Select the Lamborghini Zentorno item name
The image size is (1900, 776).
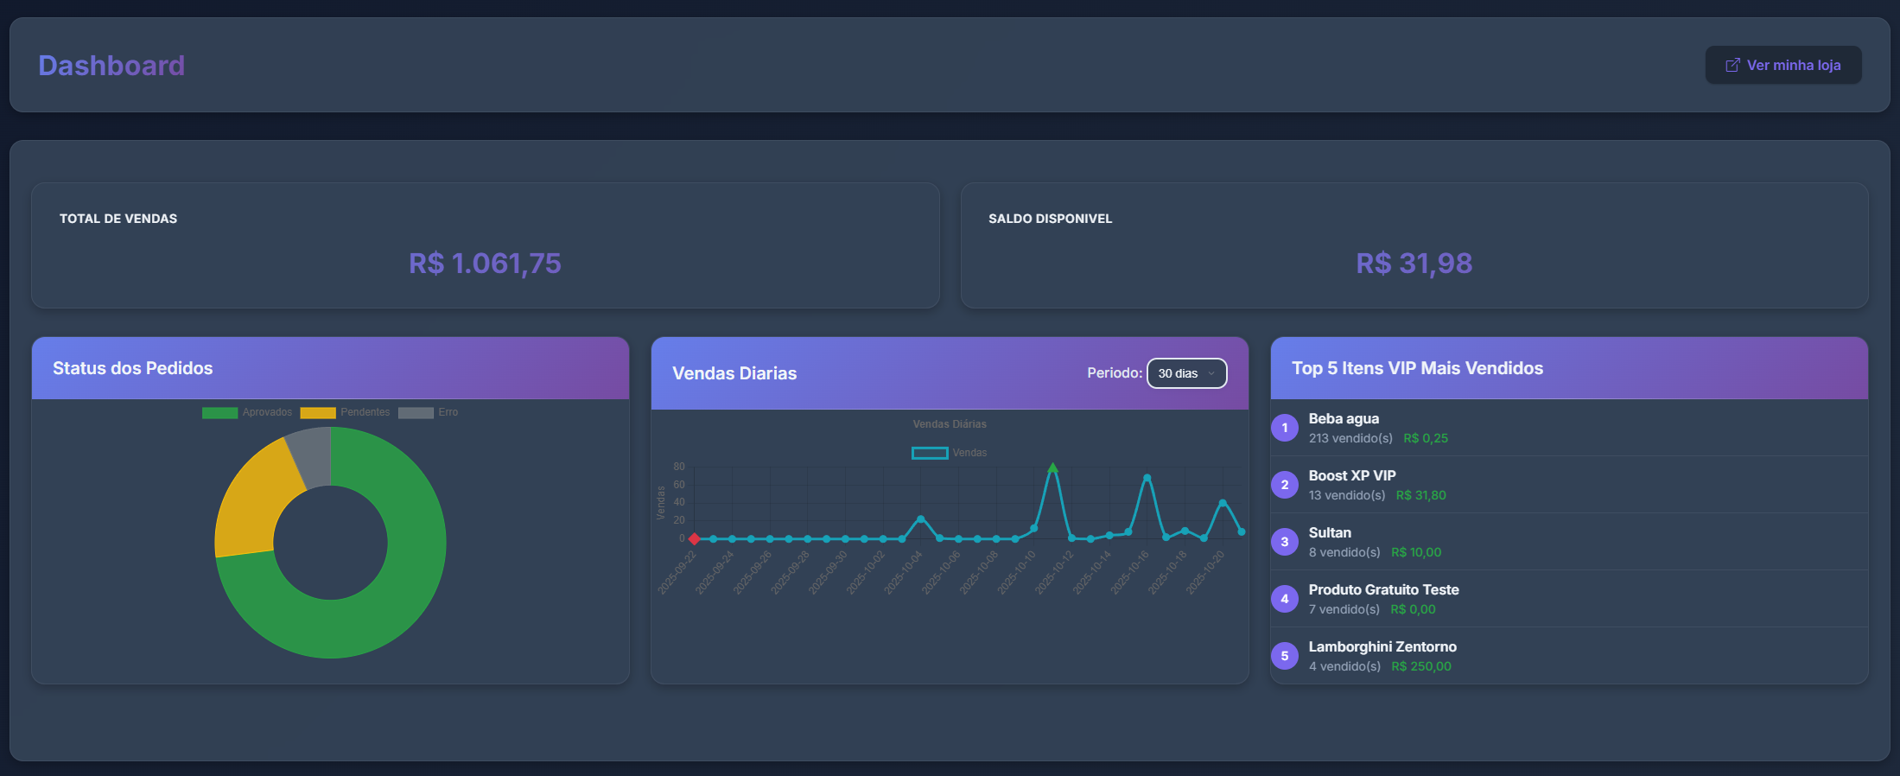[x=1382, y=647]
